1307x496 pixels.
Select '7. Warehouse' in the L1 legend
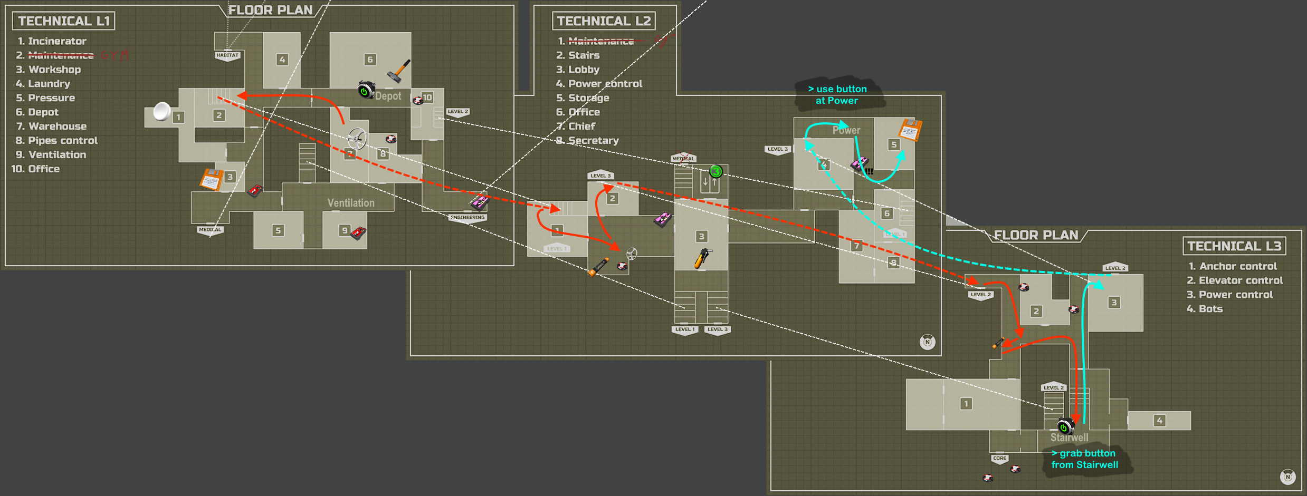coord(51,127)
